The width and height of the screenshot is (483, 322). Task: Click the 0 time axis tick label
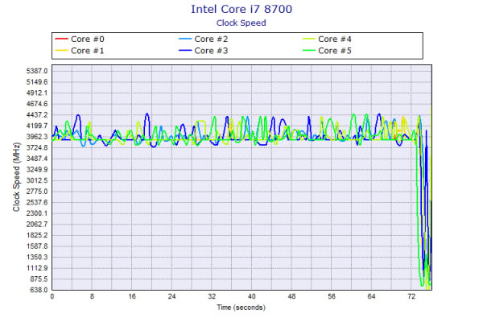pyautogui.click(x=52, y=296)
